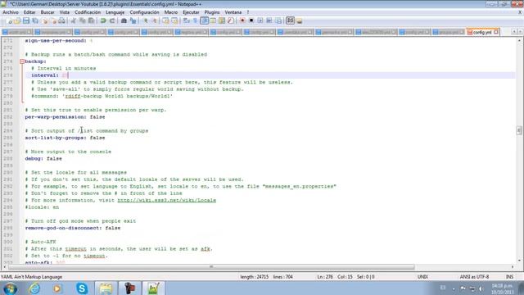Click the Paste toolbar icon
The image size is (524, 295).
(x=91, y=20)
